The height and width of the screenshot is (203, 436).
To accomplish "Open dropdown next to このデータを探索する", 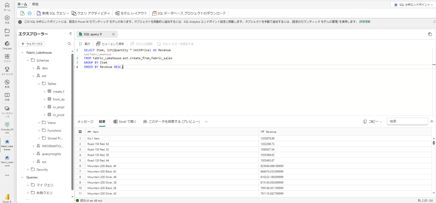I will 206,121.
